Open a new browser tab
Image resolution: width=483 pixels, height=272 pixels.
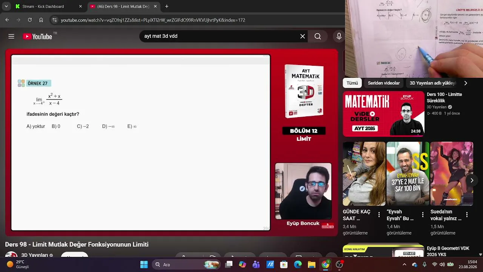pos(167,6)
